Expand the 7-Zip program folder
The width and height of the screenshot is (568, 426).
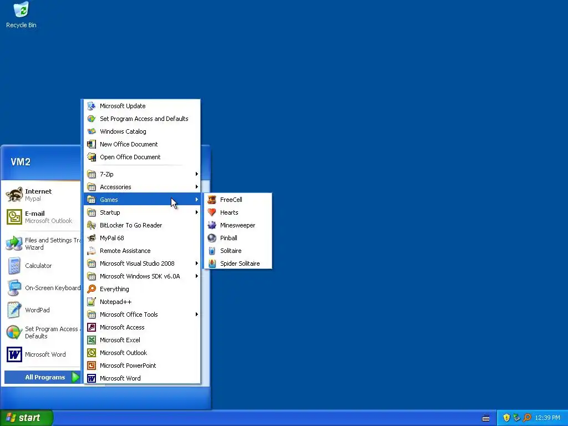tap(142, 174)
